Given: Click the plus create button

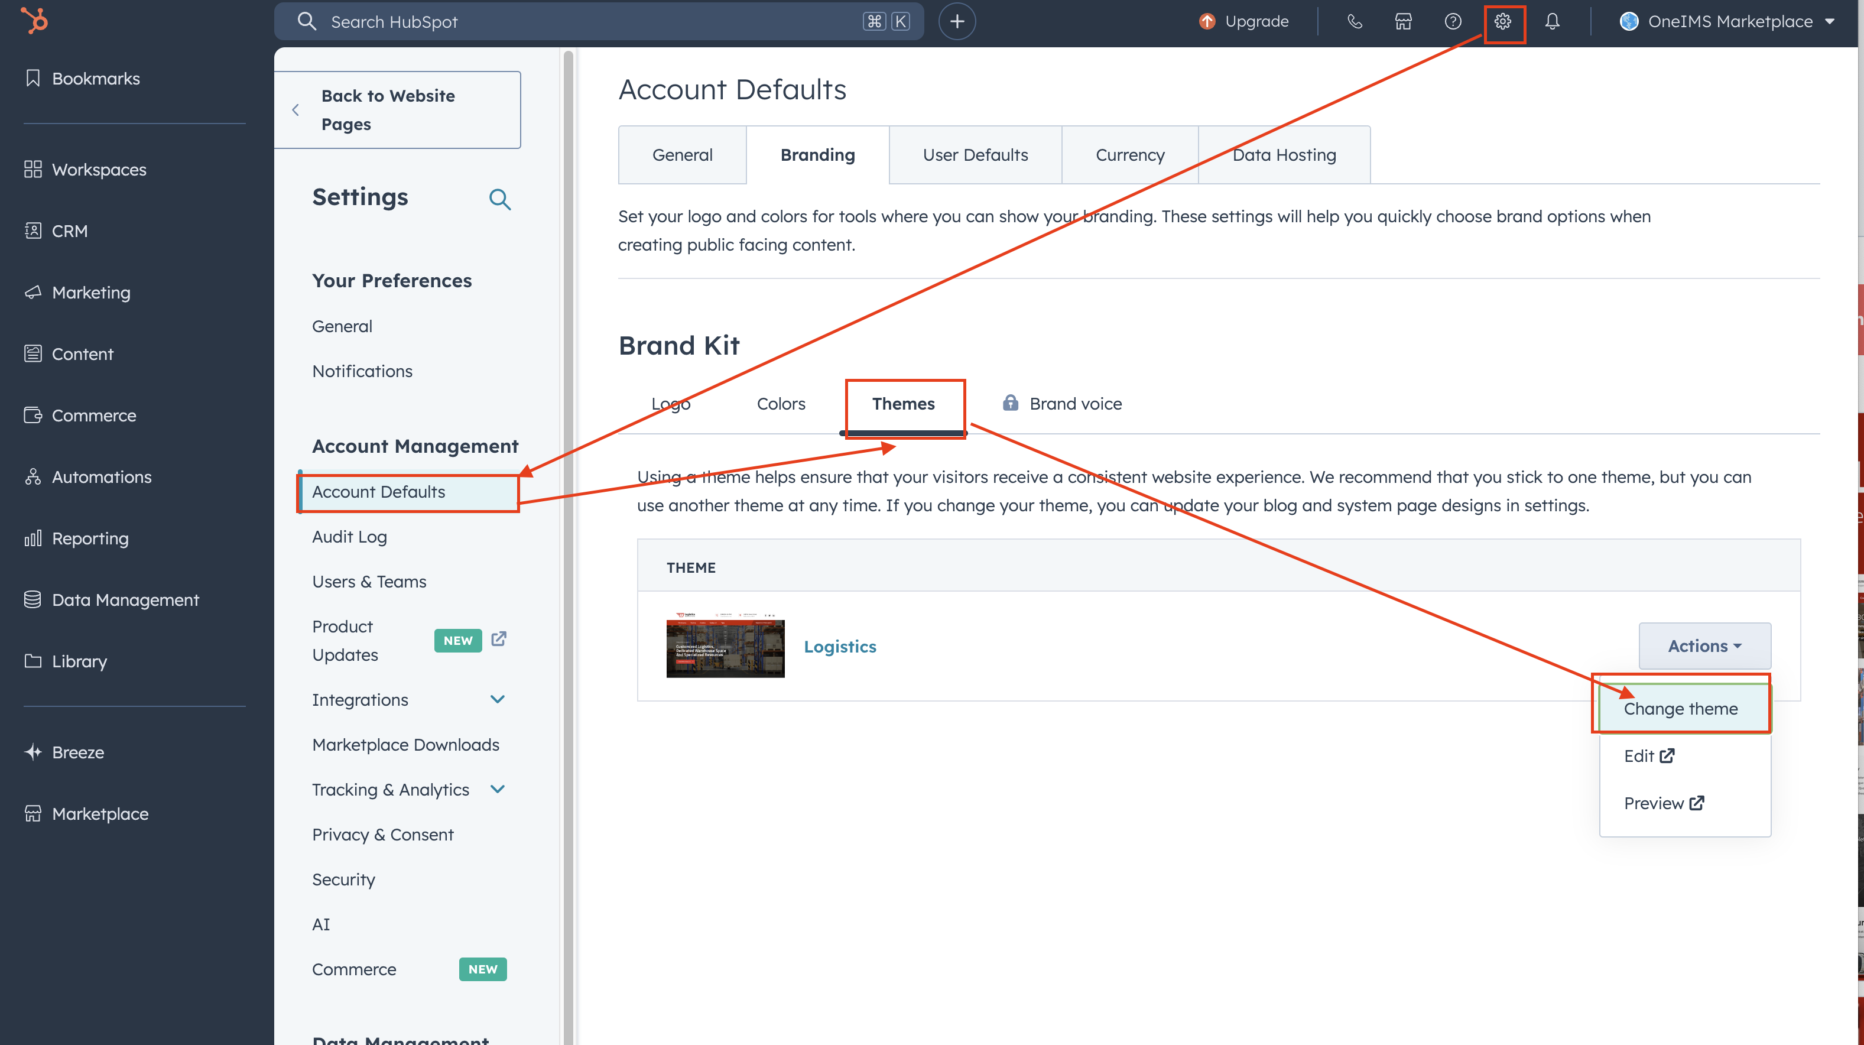Looking at the screenshot, I should click(x=957, y=22).
